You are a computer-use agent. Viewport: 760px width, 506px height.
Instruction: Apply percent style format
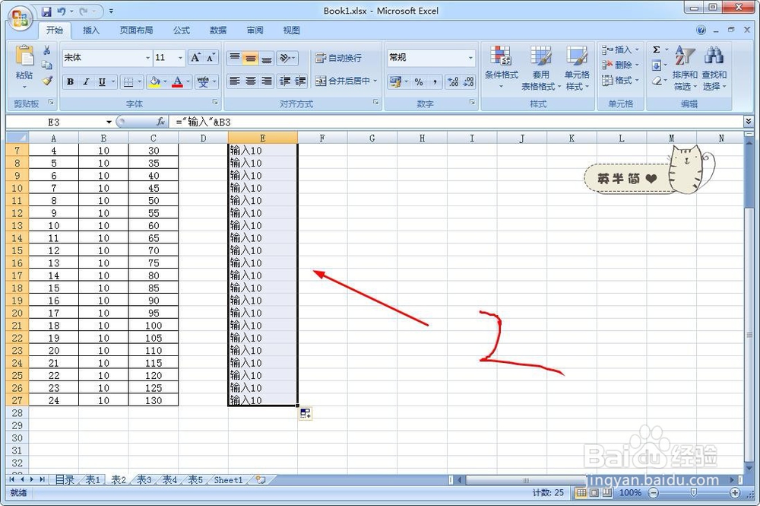coord(418,82)
